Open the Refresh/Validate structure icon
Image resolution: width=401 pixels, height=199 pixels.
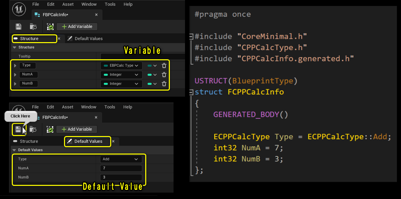[50, 26]
